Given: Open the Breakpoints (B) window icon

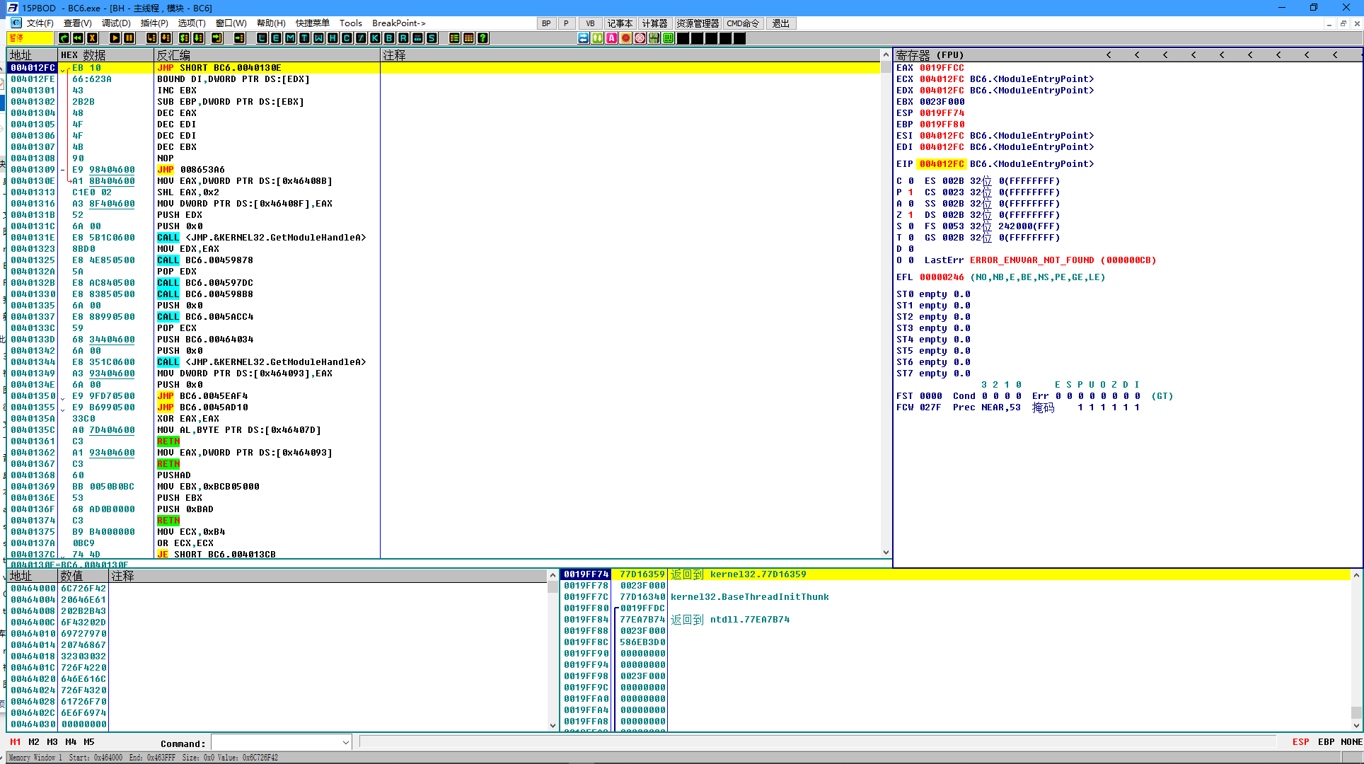Looking at the screenshot, I should click(389, 38).
